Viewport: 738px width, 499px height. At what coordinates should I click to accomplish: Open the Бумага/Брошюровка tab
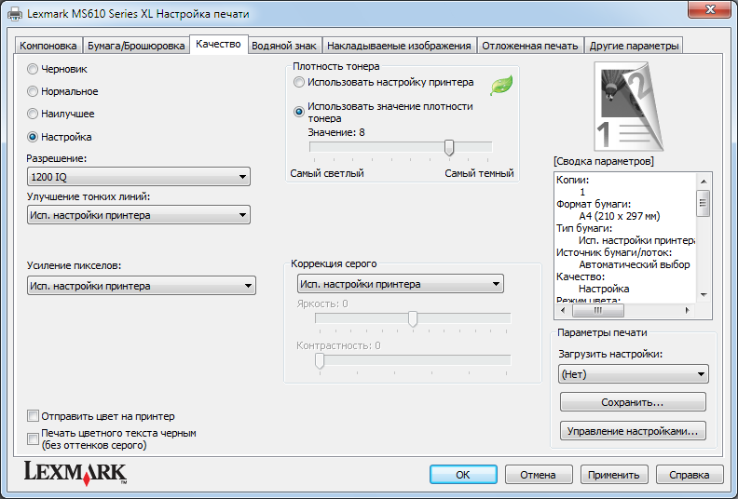tap(136, 46)
